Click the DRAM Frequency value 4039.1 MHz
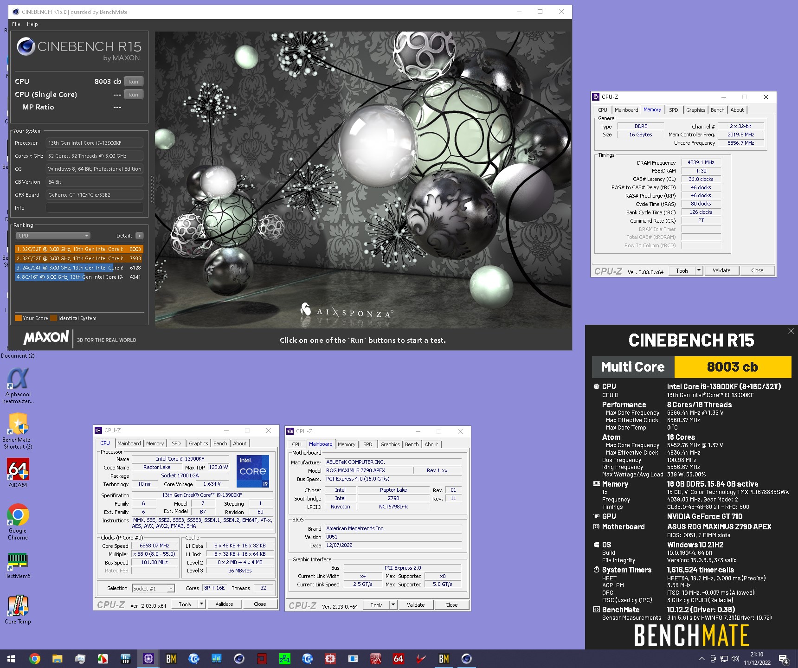The width and height of the screenshot is (798, 668). coord(701,162)
